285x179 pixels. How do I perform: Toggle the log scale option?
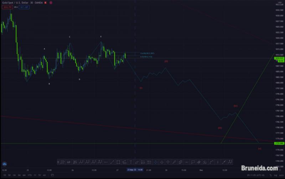[x=275, y=175]
